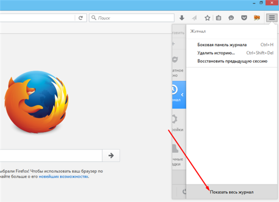Open the downloads arrow icon
This screenshot has height=202, width=279.
coord(182,18)
